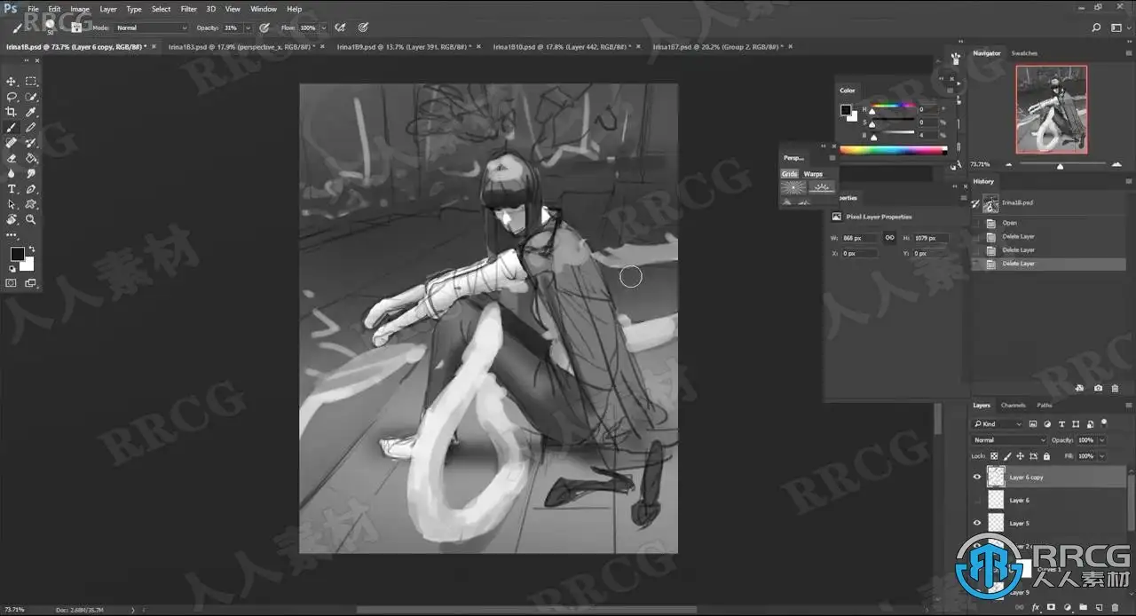Open layer Fill dropdown arrow
Image resolution: width=1136 pixels, height=616 pixels.
click(x=1102, y=456)
